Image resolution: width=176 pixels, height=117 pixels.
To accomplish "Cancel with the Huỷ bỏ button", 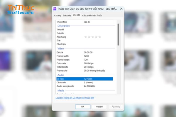I will tap(99, 106).
